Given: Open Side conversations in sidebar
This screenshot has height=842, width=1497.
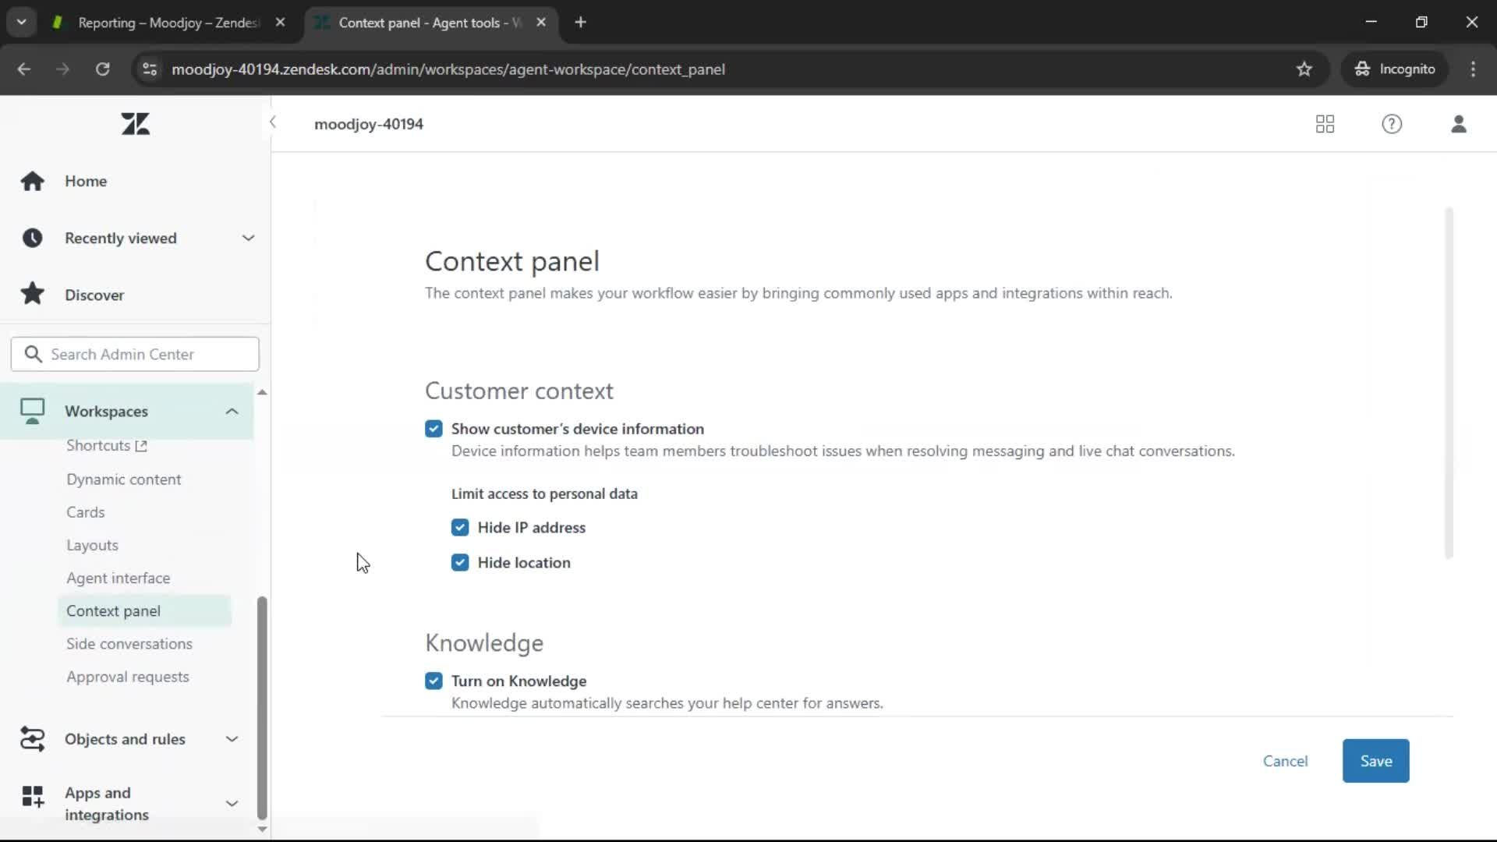Looking at the screenshot, I should 129,644.
